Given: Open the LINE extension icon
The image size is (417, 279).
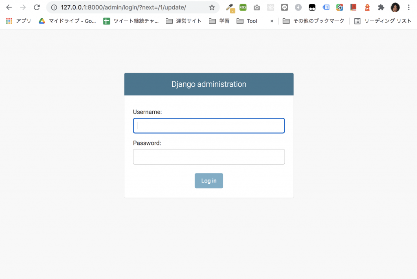Looking at the screenshot, I should click(284, 7).
